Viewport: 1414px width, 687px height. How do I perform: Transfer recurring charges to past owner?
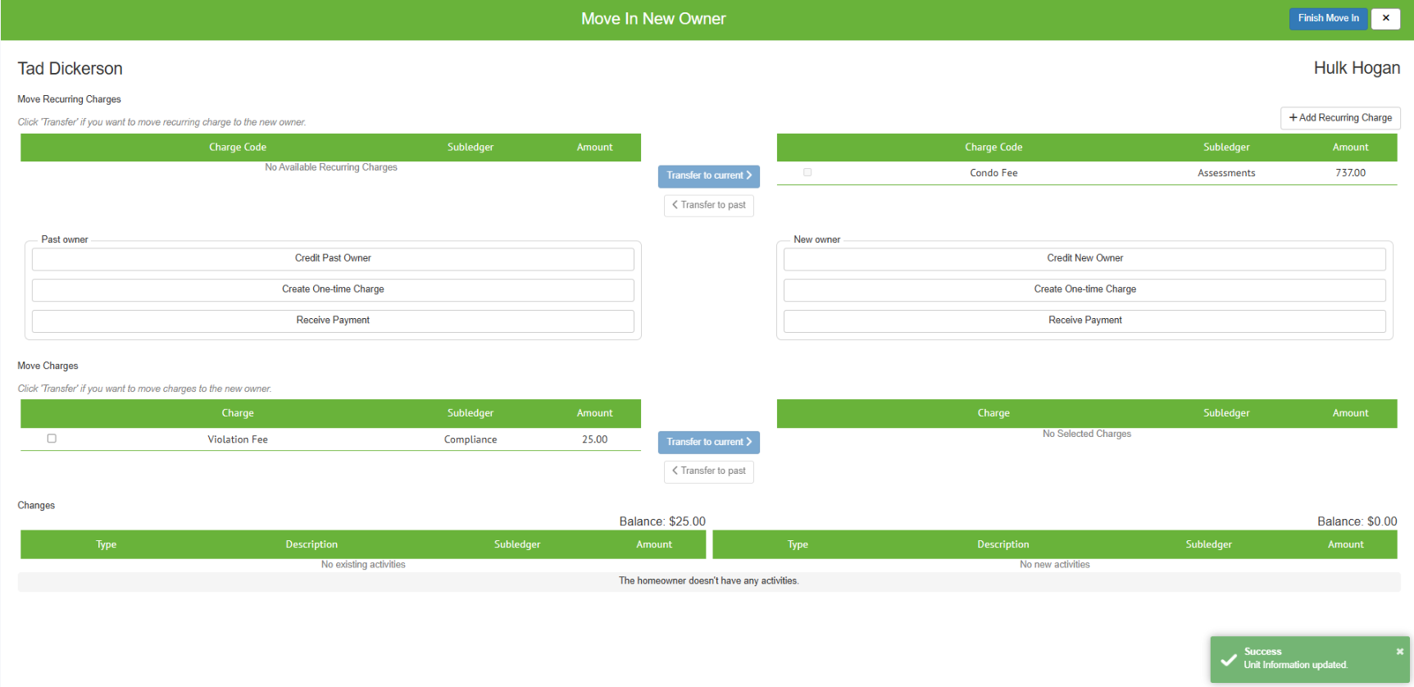point(708,205)
